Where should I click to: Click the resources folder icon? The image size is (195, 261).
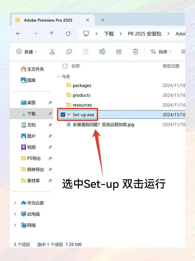click(69, 105)
